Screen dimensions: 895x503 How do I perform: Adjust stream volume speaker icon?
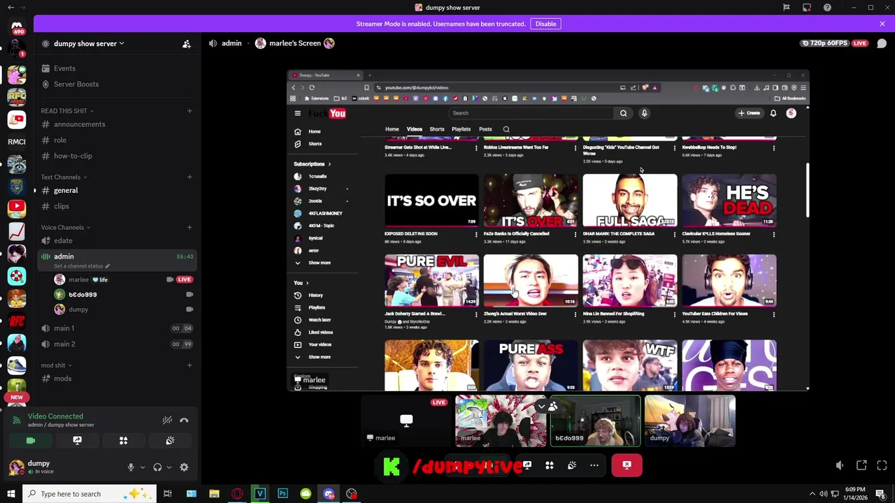(840, 465)
